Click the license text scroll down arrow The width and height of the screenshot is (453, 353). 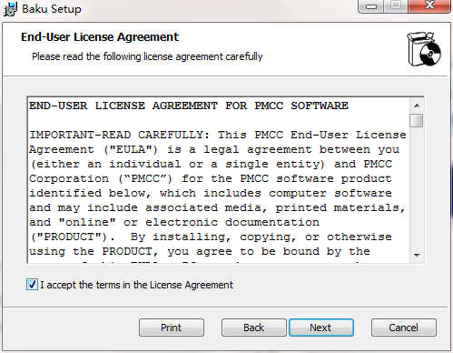[417, 256]
